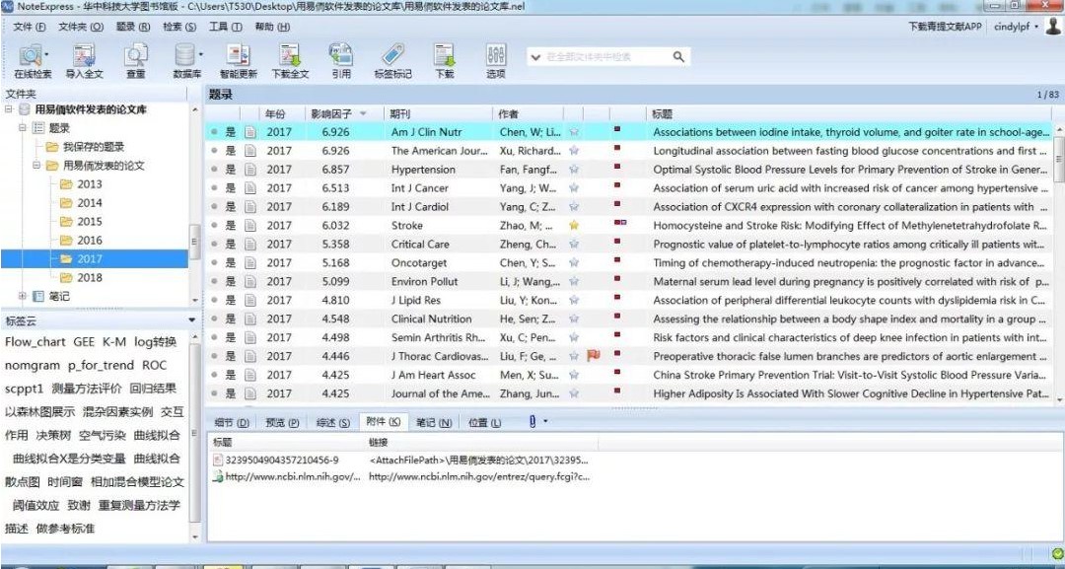Toggle the star on the Hypertension row

pos(574,170)
